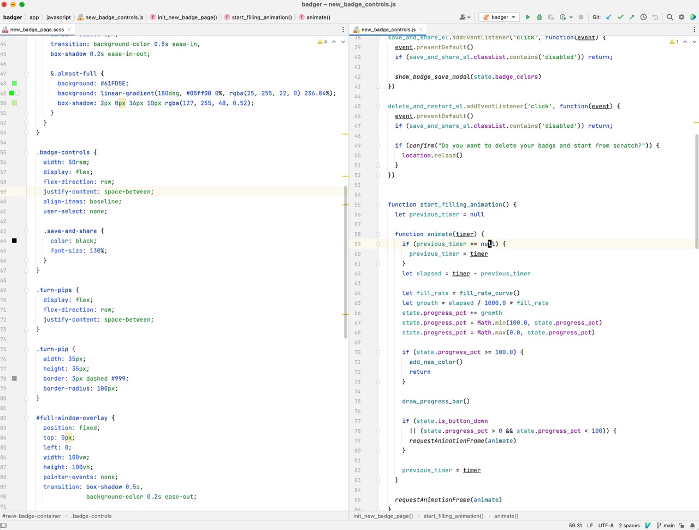This screenshot has width=699, height=530.
Task: Run the badger configuration
Action: coord(528,17)
